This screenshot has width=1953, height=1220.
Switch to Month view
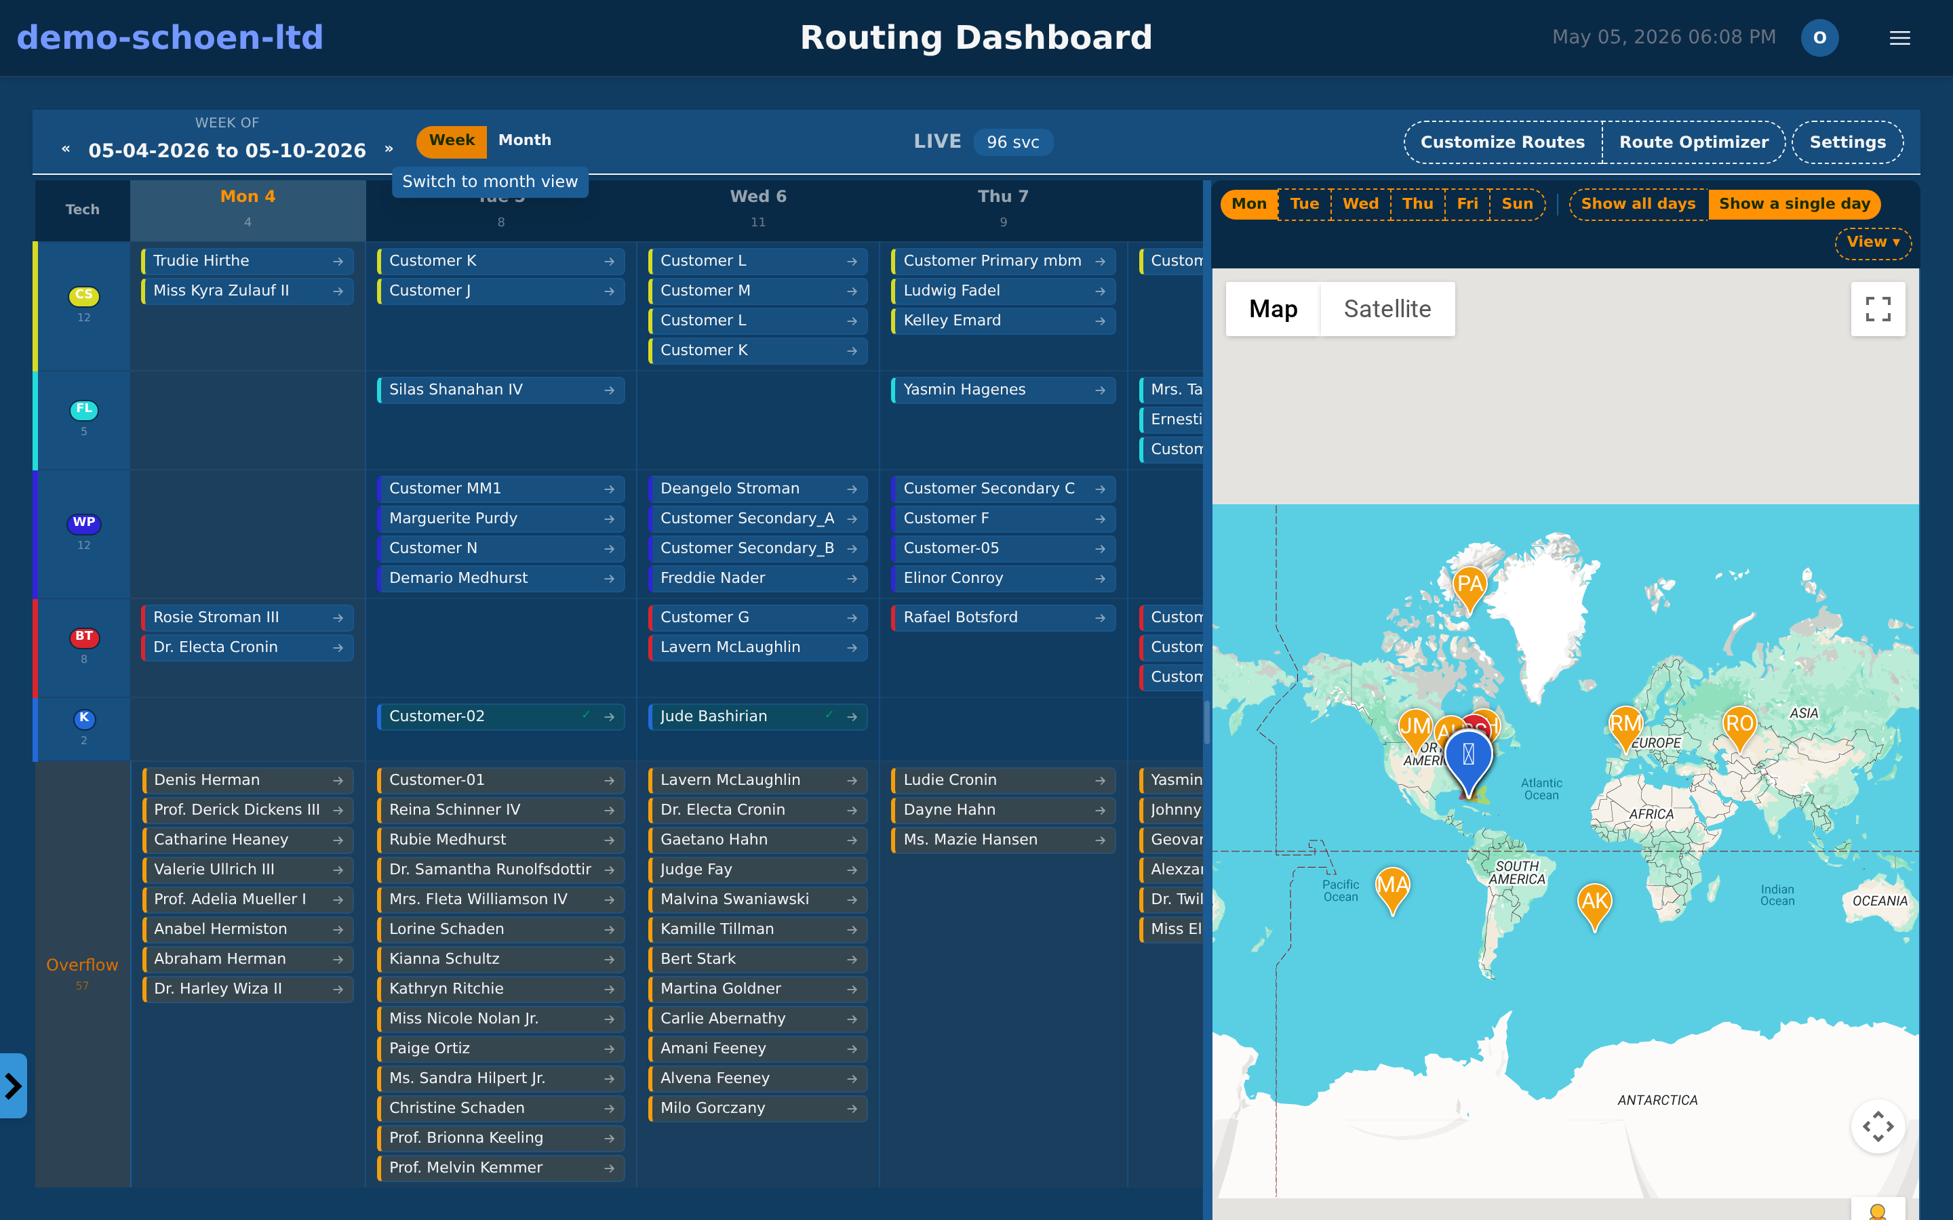(x=525, y=140)
